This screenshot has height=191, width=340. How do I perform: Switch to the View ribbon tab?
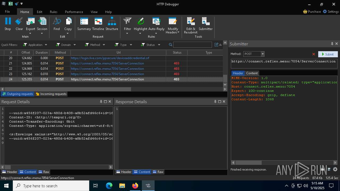(94, 12)
